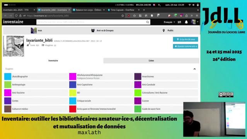
Task: Open the Anthropologie shelf
Action: 36,85
